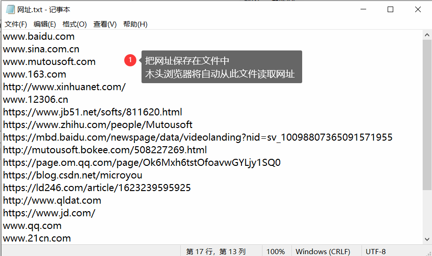Click the Windows (CRLF) status entry
This screenshot has height=256, width=432.
pos(323,252)
